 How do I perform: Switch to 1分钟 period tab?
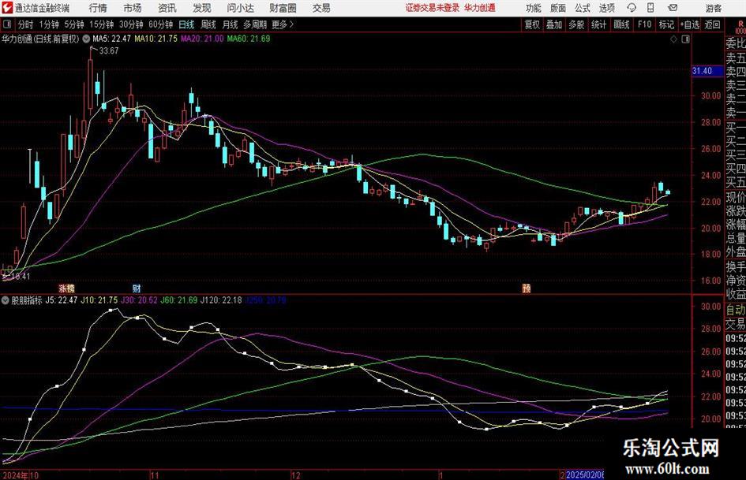[x=48, y=24]
